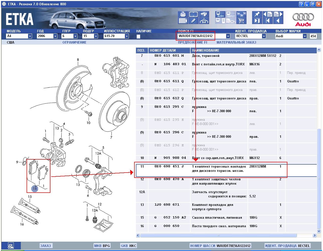Click the НАИМЕНОВАНИЕ column header

point(254,50)
